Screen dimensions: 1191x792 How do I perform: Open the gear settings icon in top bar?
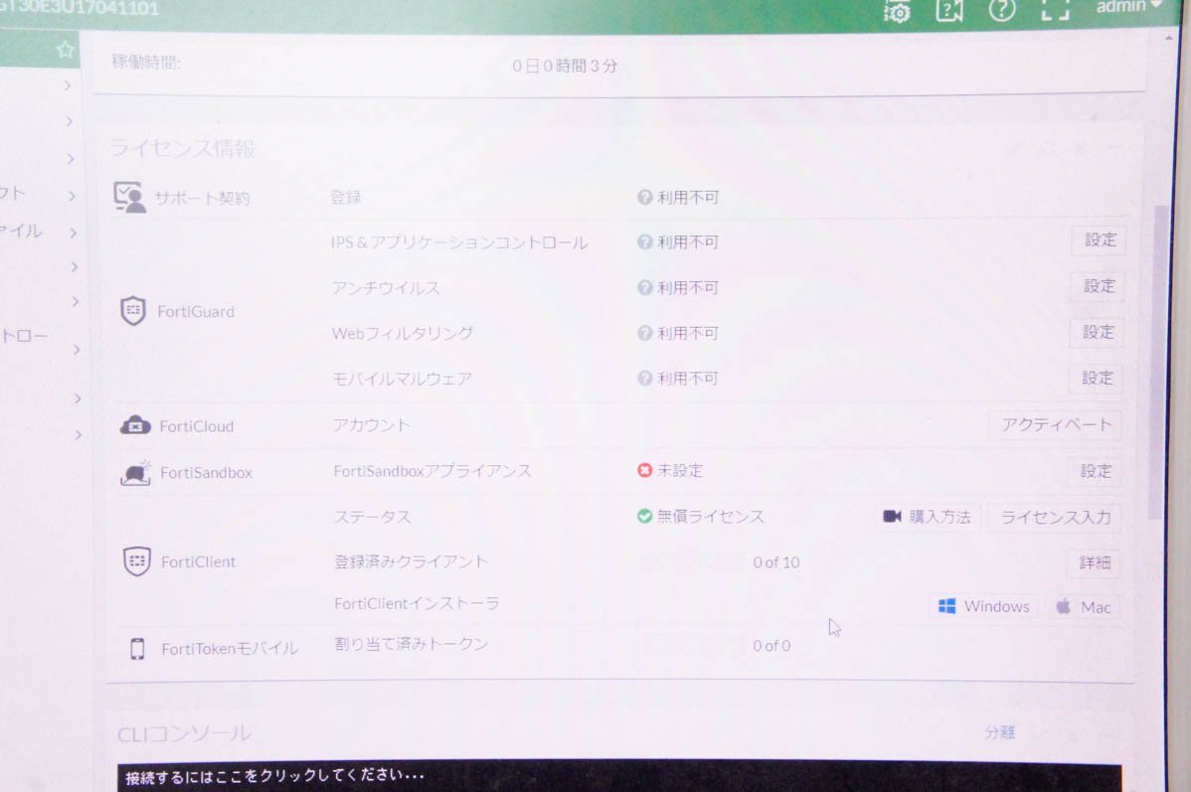(897, 11)
